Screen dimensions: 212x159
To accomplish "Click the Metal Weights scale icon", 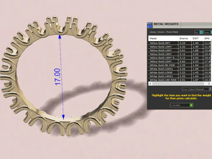I will 150,25.
